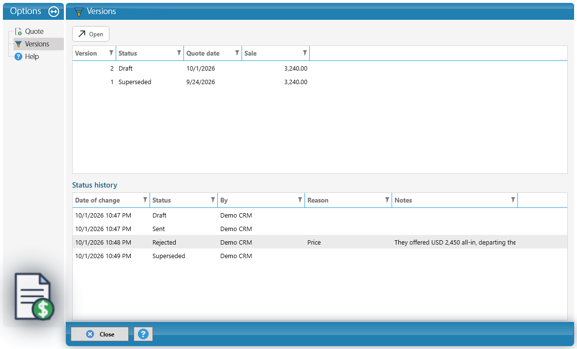The height and width of the screenshot is (349, 577).
Task: Click the Options panel title
Action: [25, 11]
